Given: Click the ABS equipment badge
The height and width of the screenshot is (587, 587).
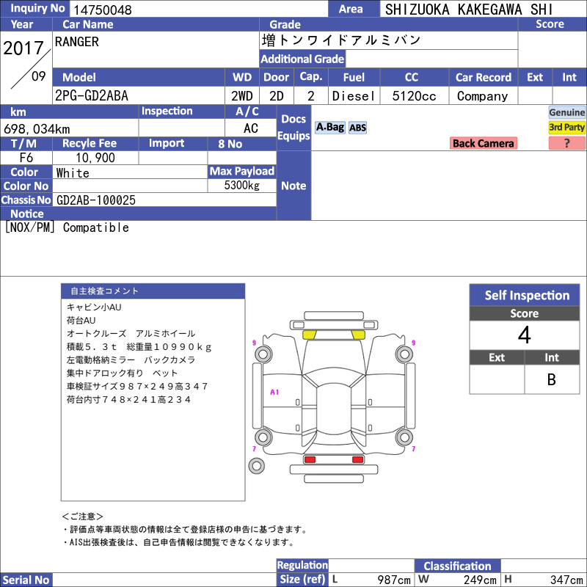Looking at the screenshot, I should point(357,128).
